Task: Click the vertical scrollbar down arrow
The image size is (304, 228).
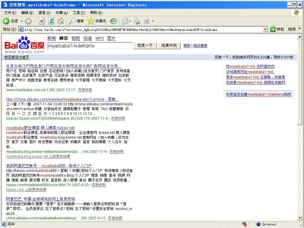Action: pos(300,218)
